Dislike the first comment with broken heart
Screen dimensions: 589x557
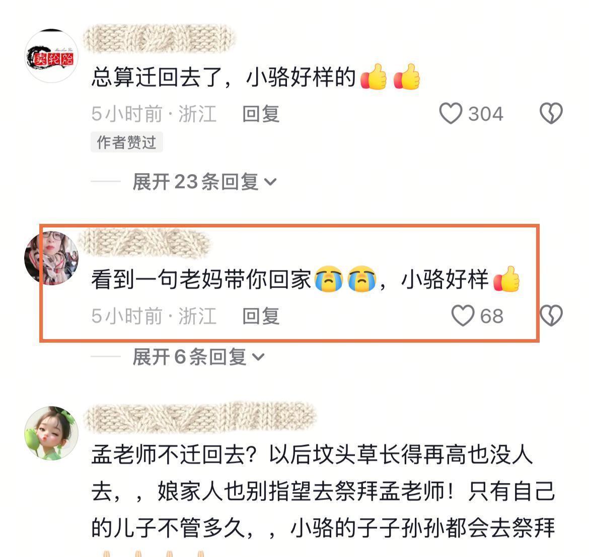551,113
